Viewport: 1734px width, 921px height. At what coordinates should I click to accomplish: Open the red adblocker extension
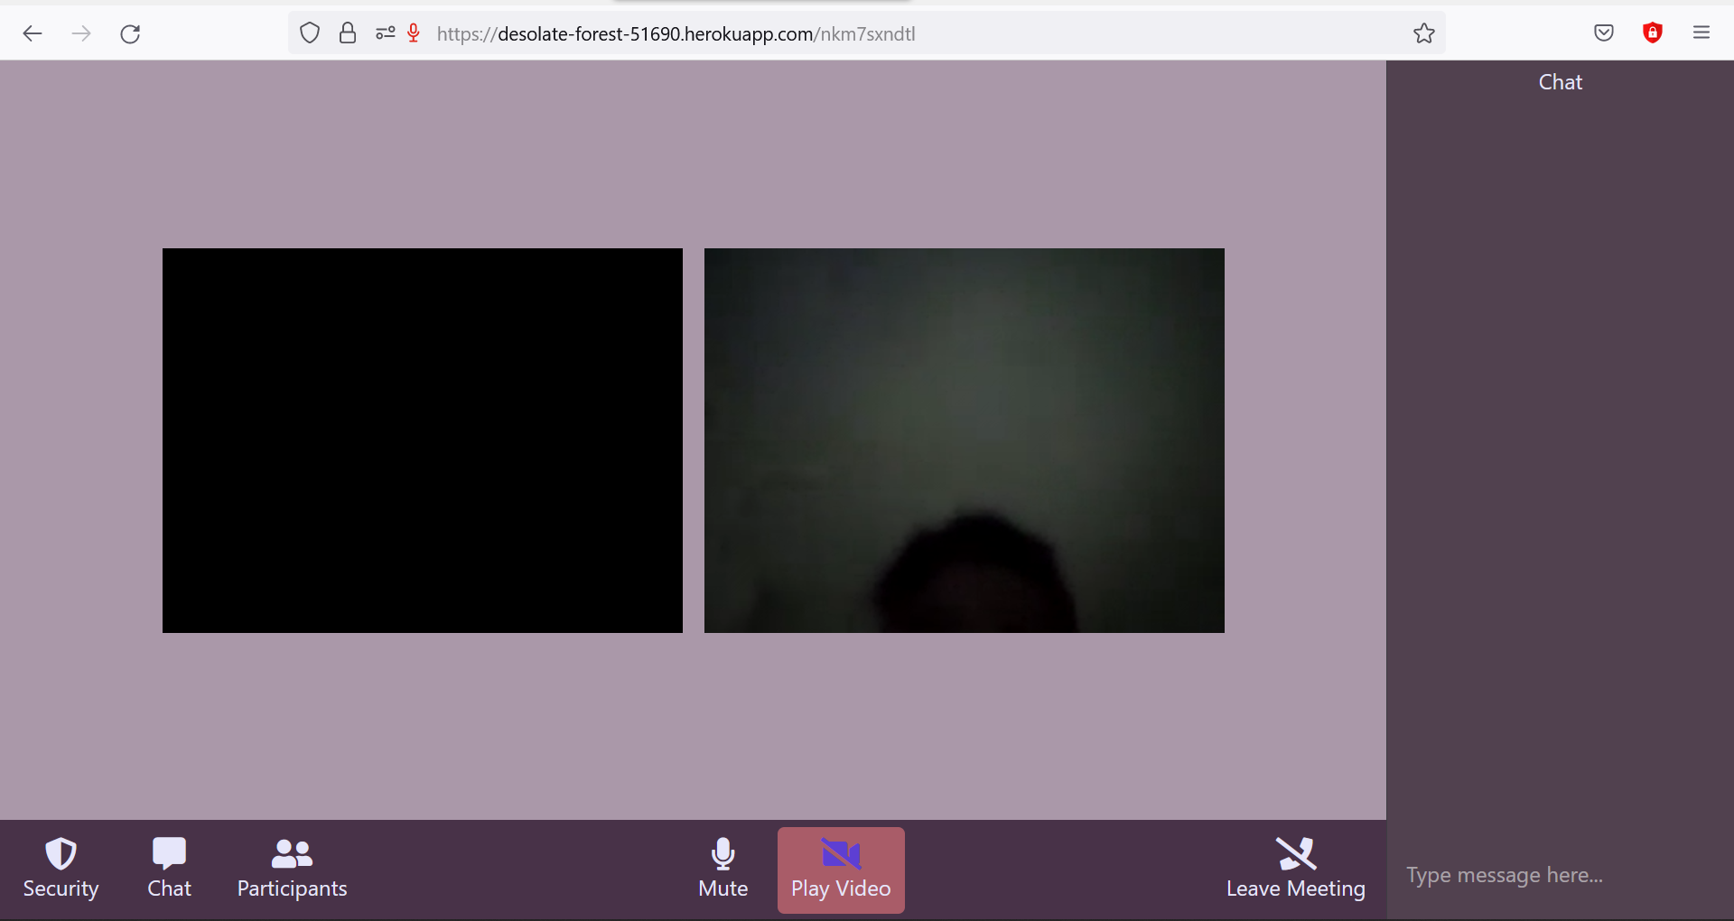click(x=1653, y=33)
